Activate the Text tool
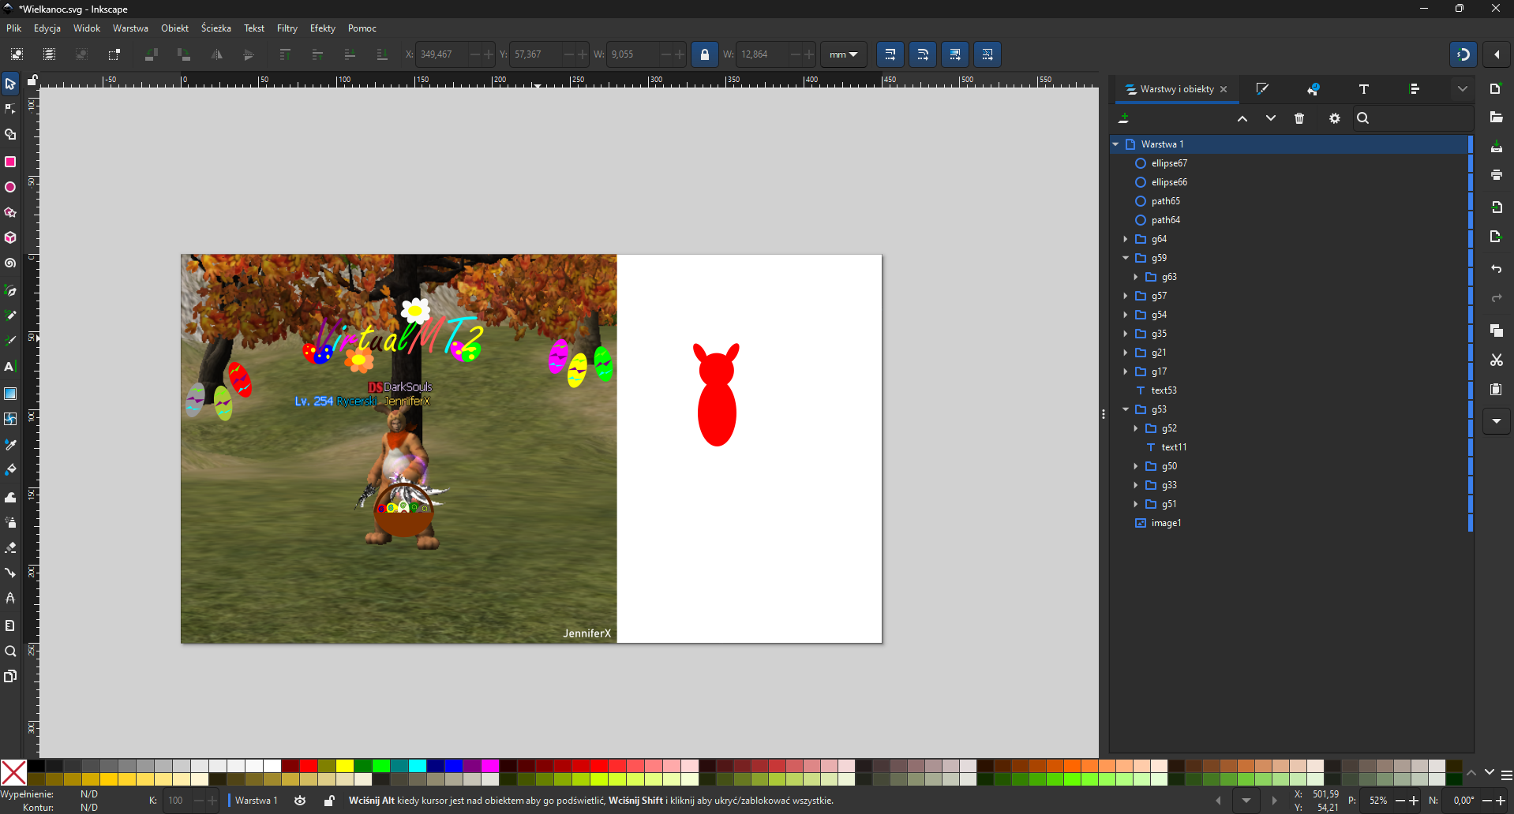Viewport: 1514px width, 814px height. click(x=10, y=367)
